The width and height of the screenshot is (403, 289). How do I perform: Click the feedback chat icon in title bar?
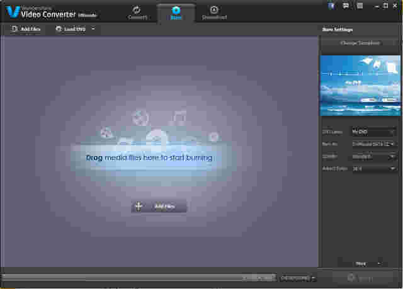pos(346,6)
